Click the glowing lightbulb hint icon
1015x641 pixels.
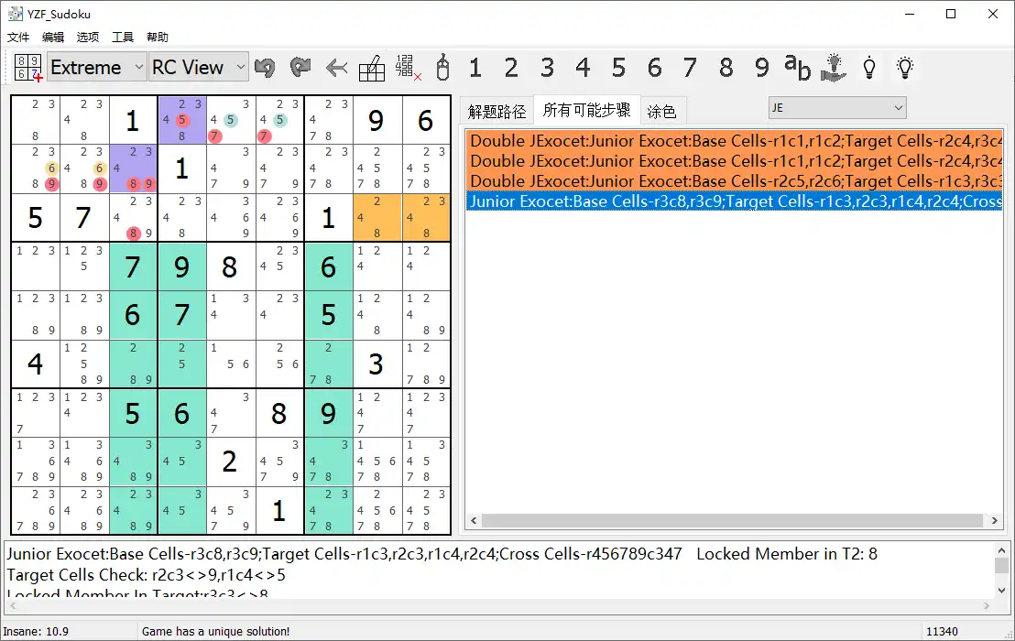click(x=905, y=67)
